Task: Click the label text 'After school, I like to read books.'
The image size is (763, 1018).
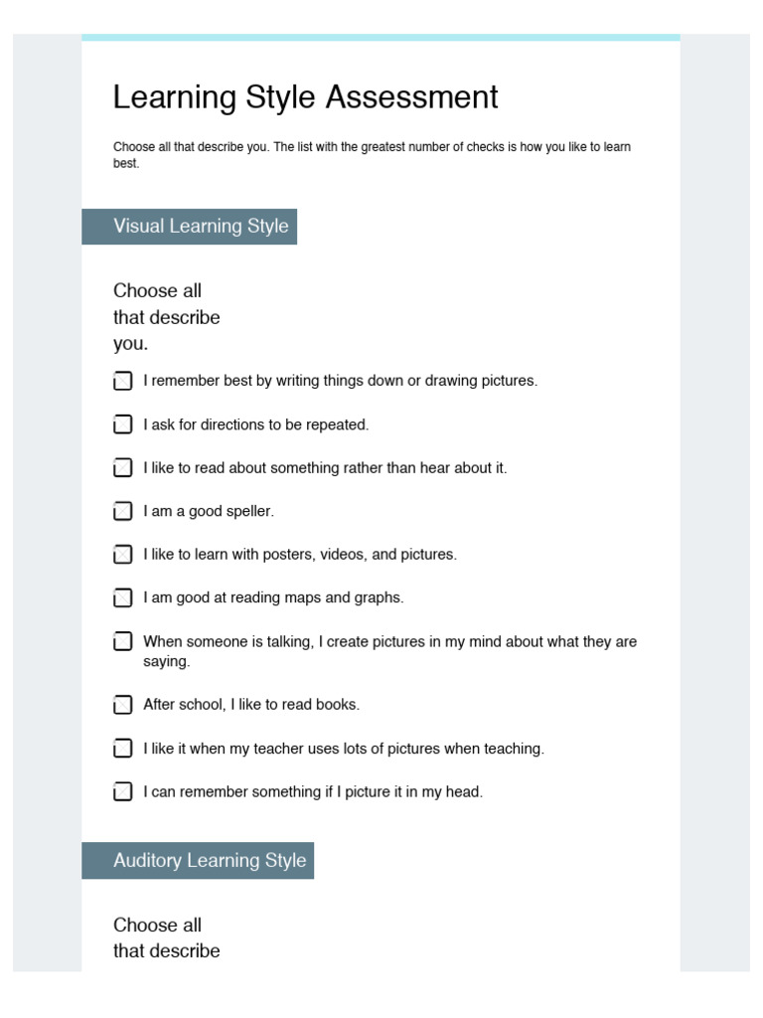Action: [x=251, y=705]
